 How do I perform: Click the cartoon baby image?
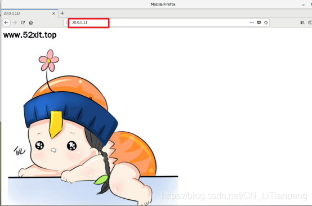93,127
